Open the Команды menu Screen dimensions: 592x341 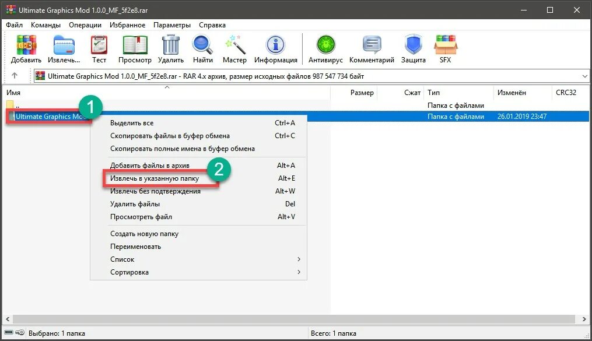click(45, 25)
